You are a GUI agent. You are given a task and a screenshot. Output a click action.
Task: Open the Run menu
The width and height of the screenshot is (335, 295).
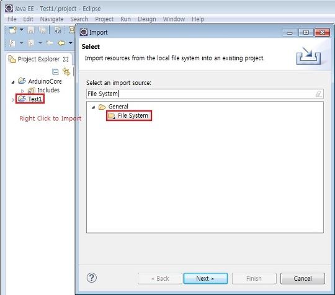(125, 19)
